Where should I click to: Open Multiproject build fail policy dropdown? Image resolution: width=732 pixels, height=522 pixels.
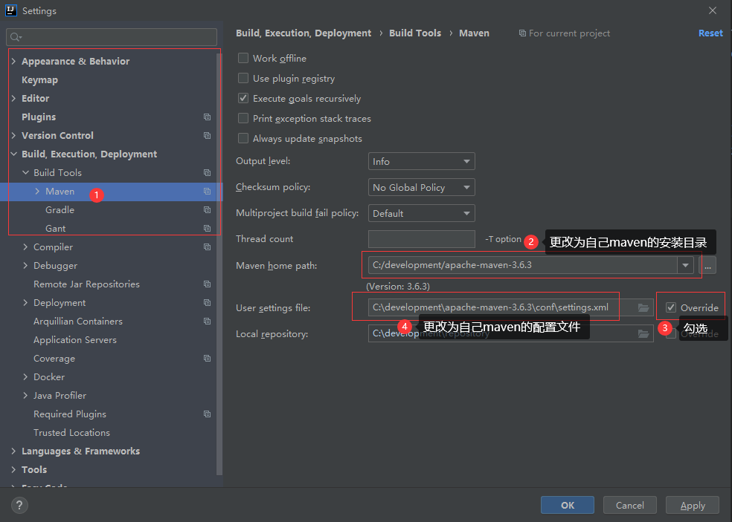point(422,213)
